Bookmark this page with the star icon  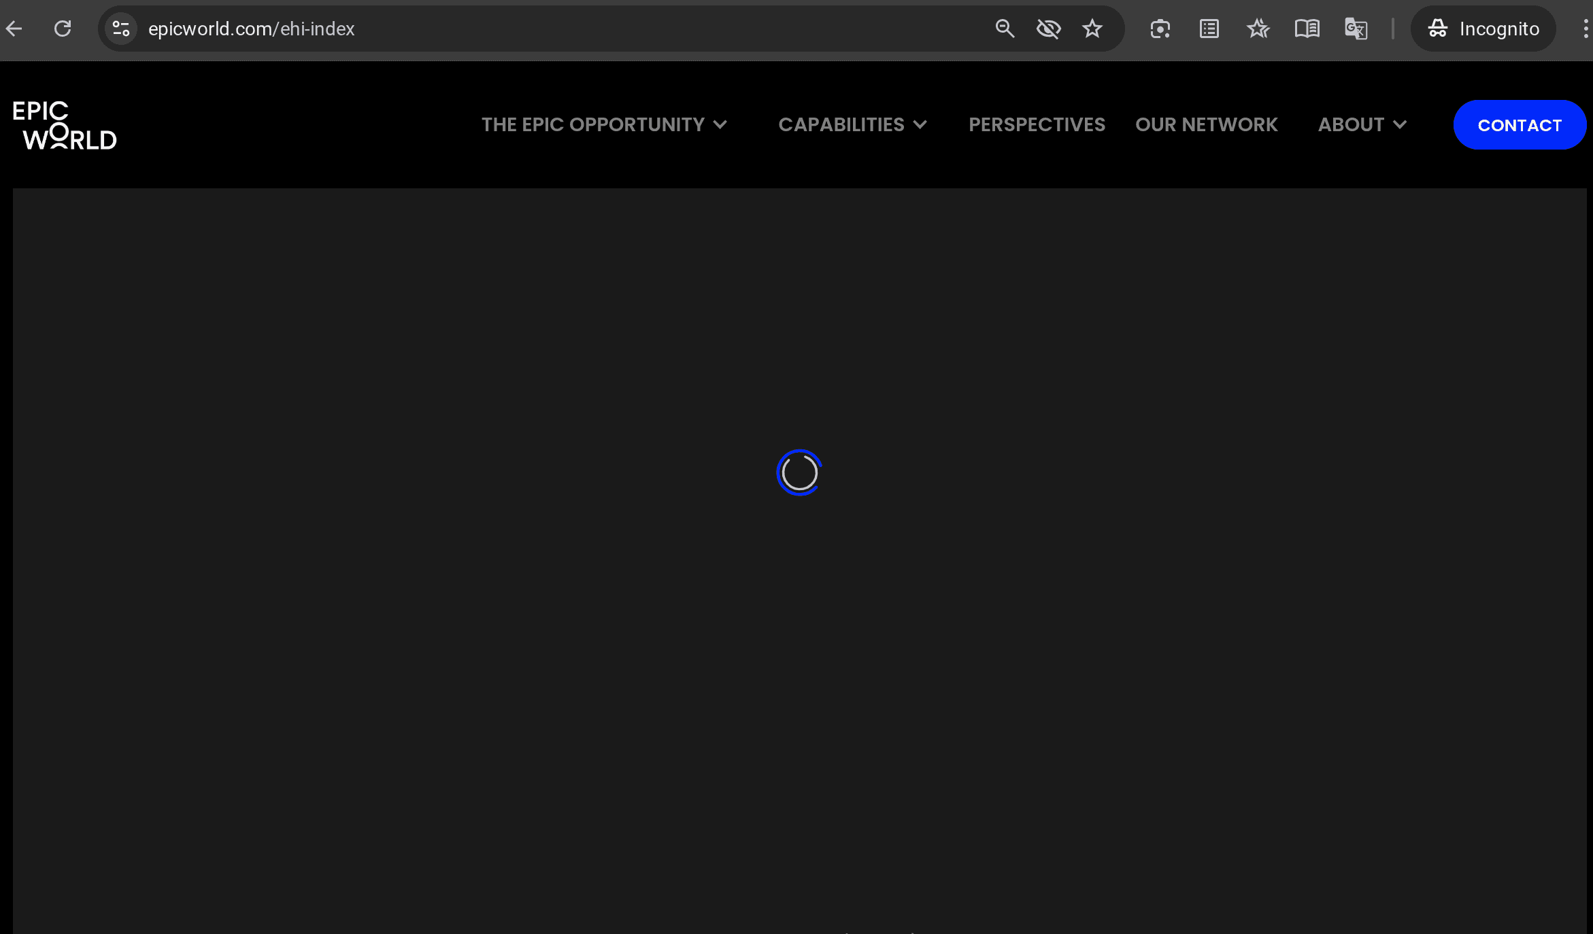click(1092, 29)
